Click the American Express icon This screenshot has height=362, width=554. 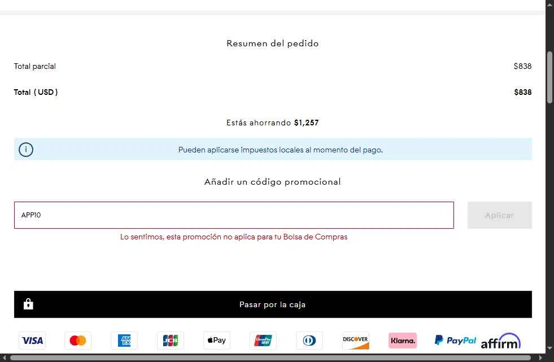pyautogui.click(x=124, y=341)
